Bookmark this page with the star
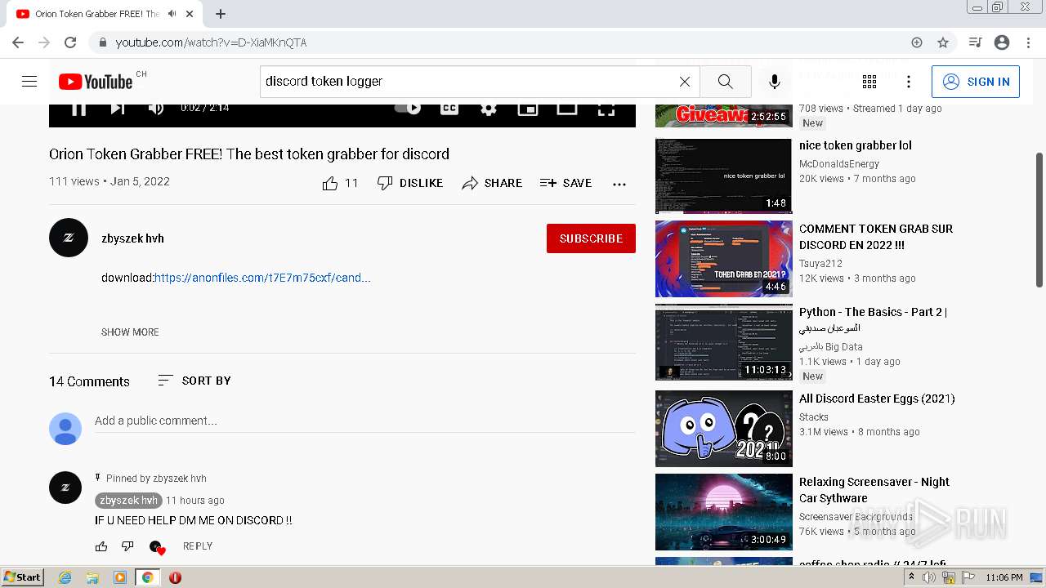The image size is (1046, 588). point(943,42)
